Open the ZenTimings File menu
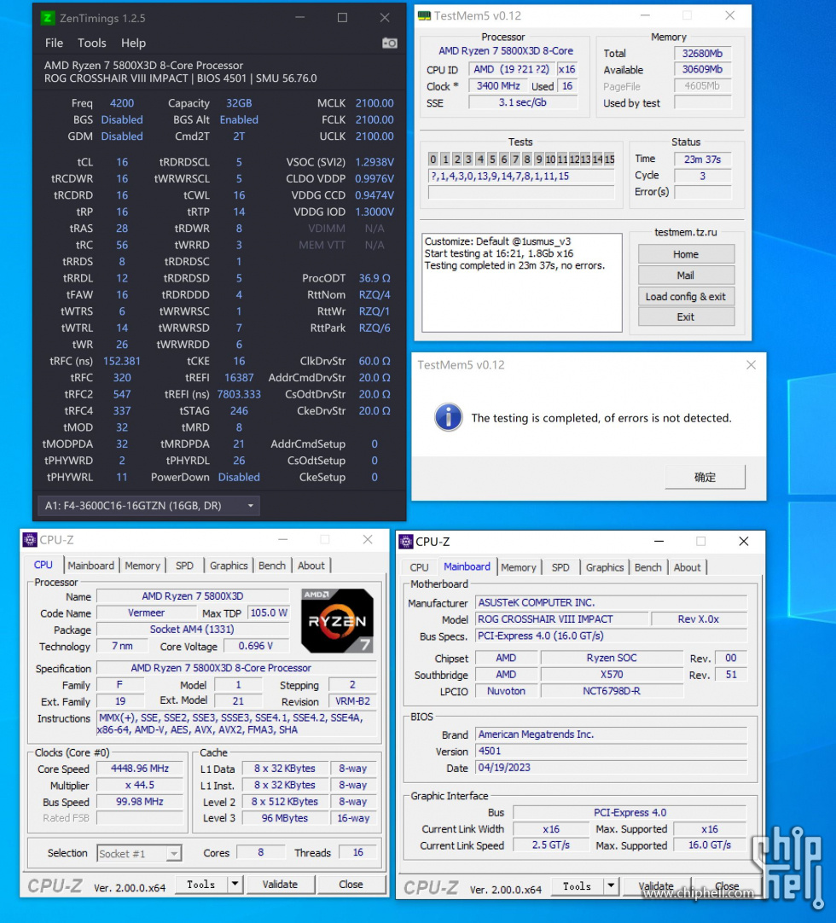Image resolution: width=836 pixels, height=923 pixels. [54, 43]
